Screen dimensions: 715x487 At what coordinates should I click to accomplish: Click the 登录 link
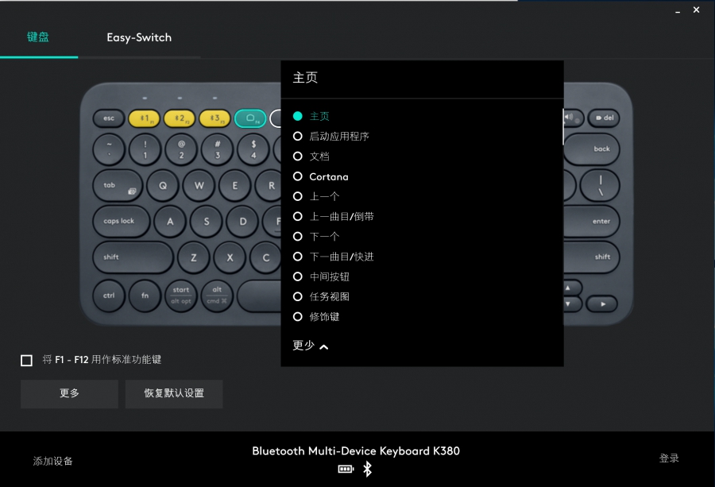click(x=669, y=458)
